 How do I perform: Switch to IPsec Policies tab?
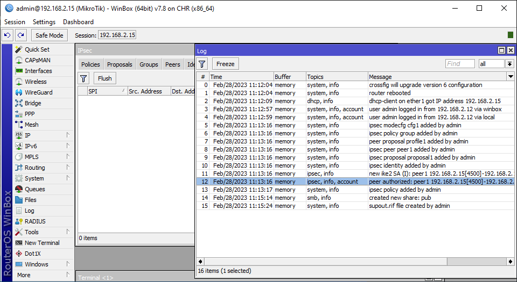(x=90, y=64)
